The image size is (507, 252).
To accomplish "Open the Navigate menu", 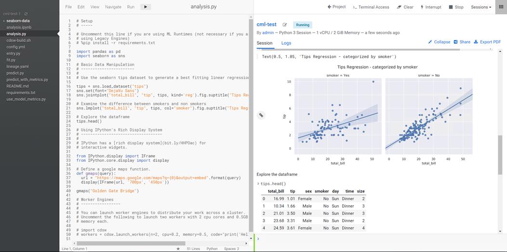I will (113, 7).
